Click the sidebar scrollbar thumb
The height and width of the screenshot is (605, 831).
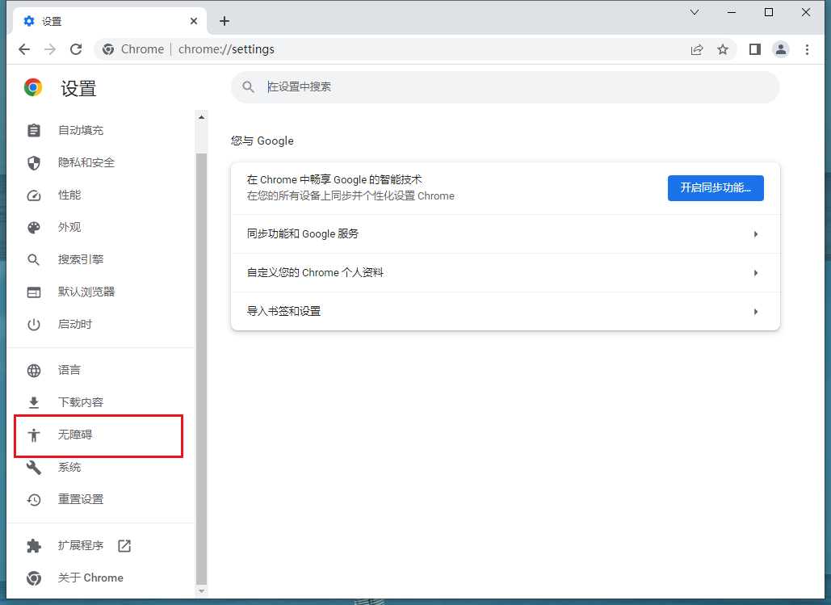(x=201, y=368)
